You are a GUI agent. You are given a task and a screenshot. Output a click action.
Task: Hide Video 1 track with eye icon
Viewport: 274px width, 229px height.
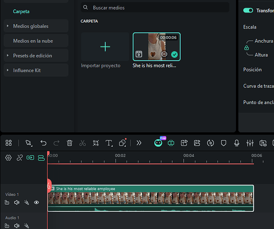click(36, 202)
